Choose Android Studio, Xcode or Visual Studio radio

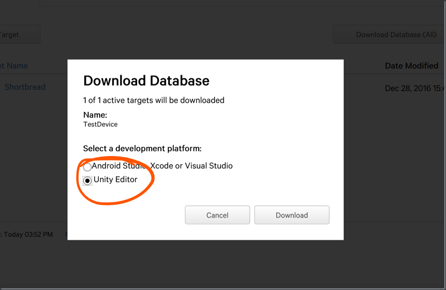click(x=87, y=167)
